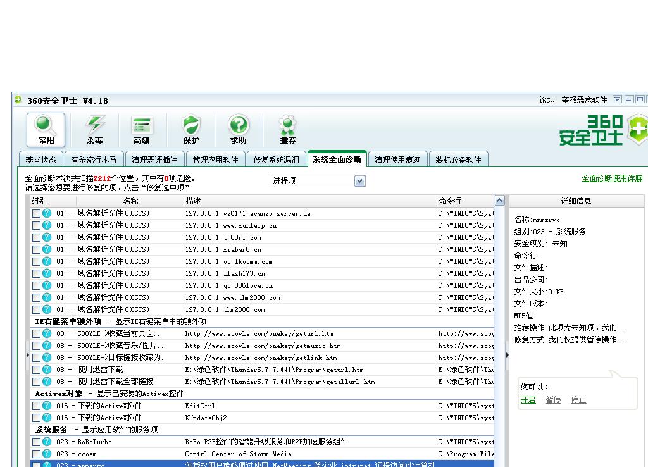Click the status icon for EditCtrl row
This screenshot has height=467, width=648.
(47, 406)
